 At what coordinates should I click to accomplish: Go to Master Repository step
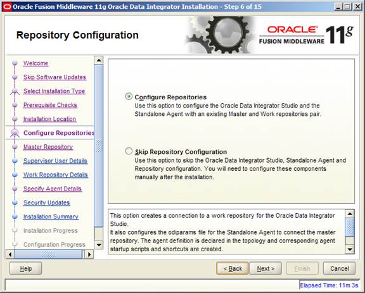click(48, 147)
